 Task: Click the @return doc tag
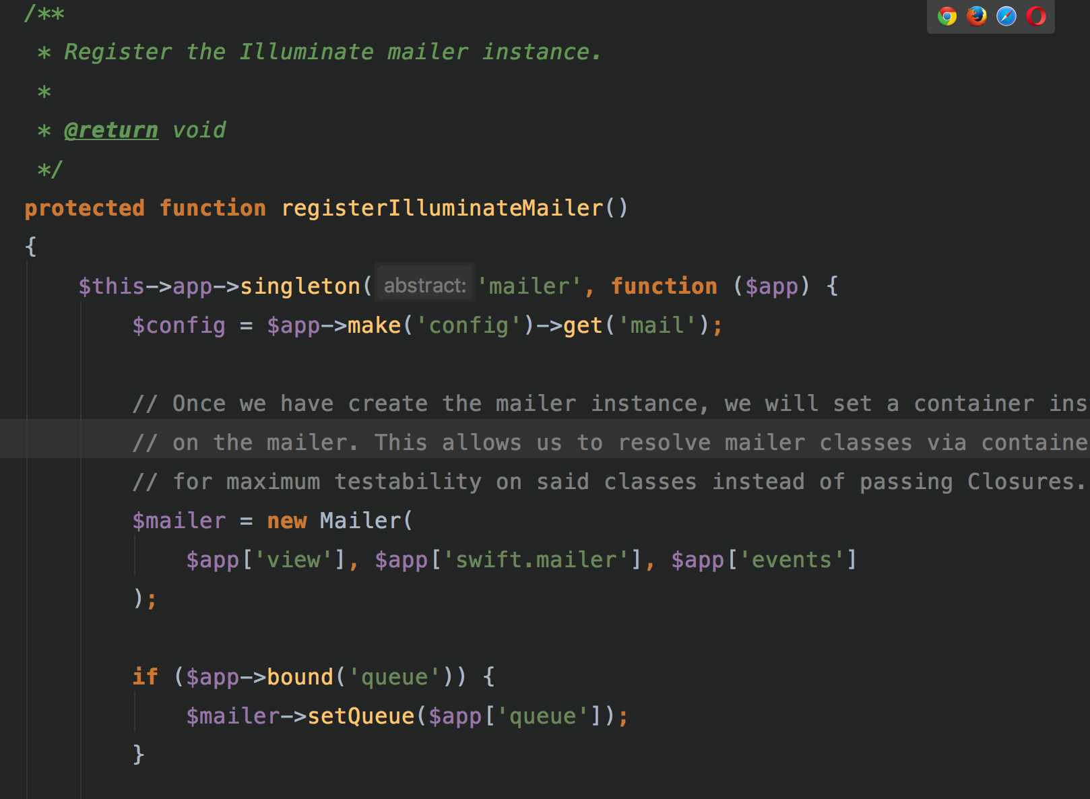pyautogui.click(x=111, y=129)
